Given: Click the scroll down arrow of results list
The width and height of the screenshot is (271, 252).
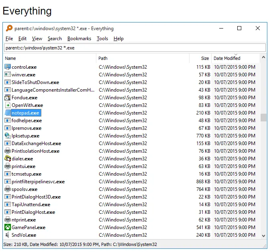Looking at the screenshot, I should (263, 236).
